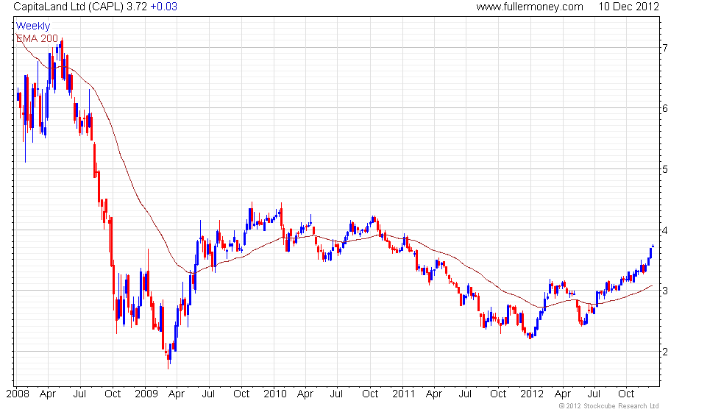Click the price axis label 3

point(665,291)
